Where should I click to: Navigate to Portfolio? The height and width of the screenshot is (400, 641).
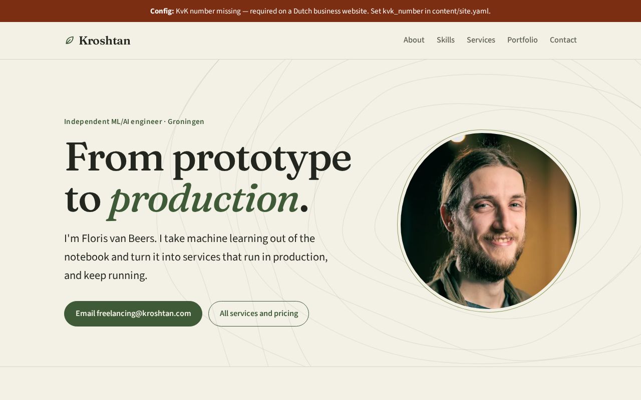(x=522, y=40)
